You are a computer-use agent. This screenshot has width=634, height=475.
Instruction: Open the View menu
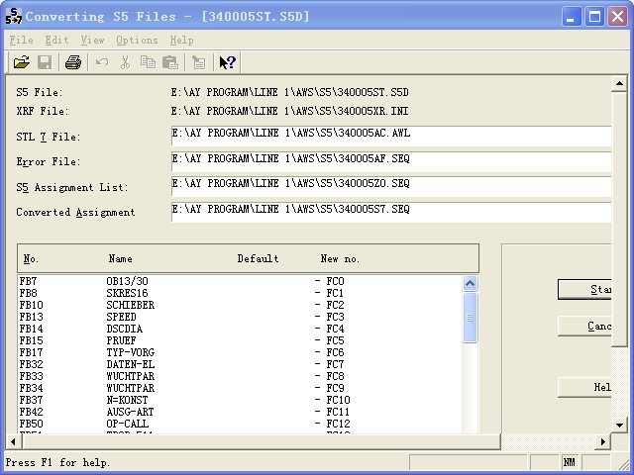(92, 40)
